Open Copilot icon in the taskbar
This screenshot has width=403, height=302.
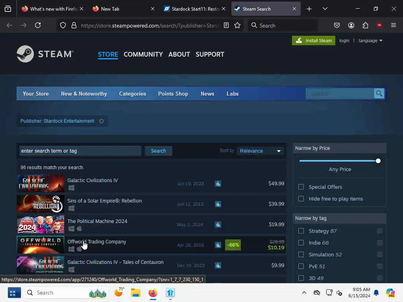point(390,293)
